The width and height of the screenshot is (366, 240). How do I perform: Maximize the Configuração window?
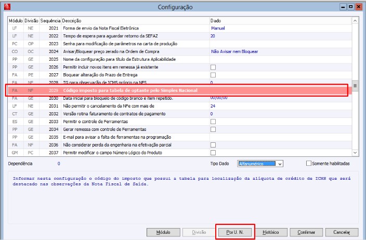(350, 7)
